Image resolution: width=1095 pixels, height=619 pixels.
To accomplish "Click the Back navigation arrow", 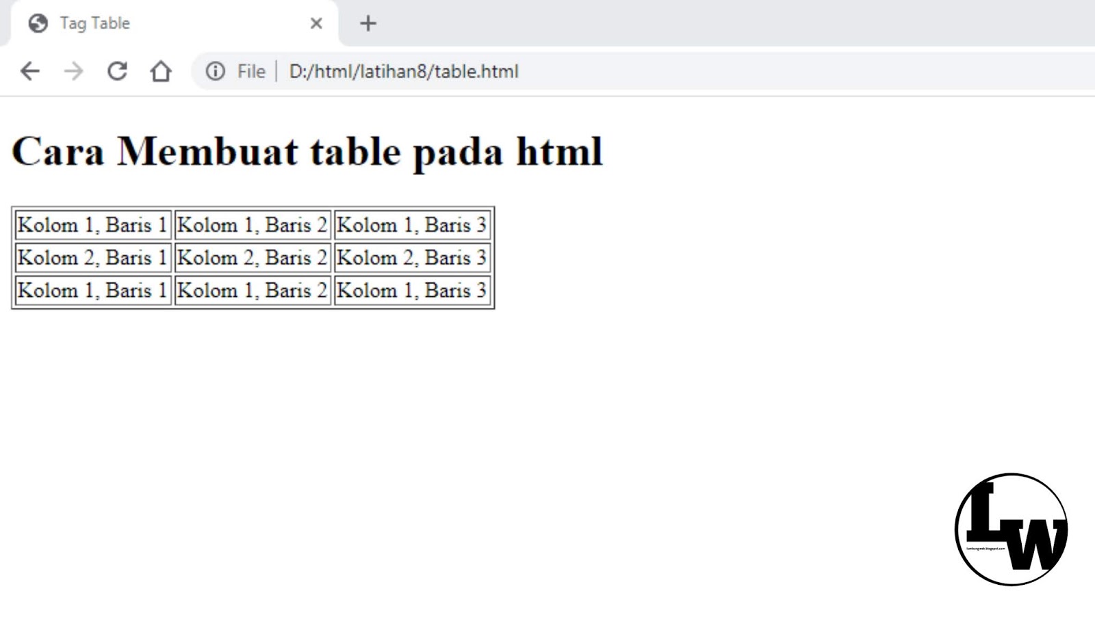I will [29, 71].
